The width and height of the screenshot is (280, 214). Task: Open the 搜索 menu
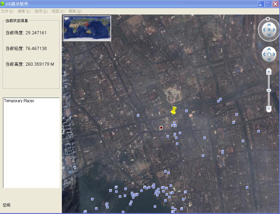coord(24,11)
